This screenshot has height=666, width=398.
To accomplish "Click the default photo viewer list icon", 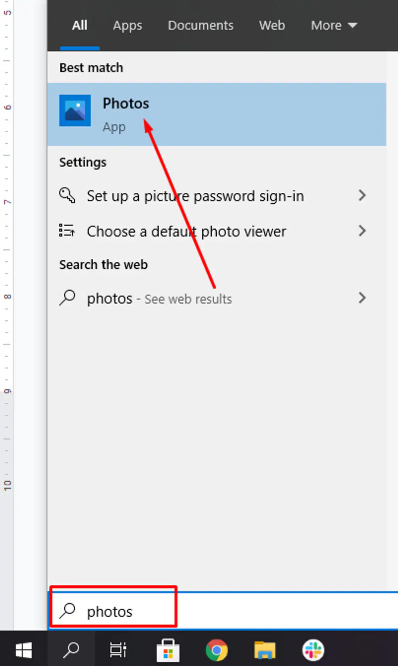I will pos(67,231).
